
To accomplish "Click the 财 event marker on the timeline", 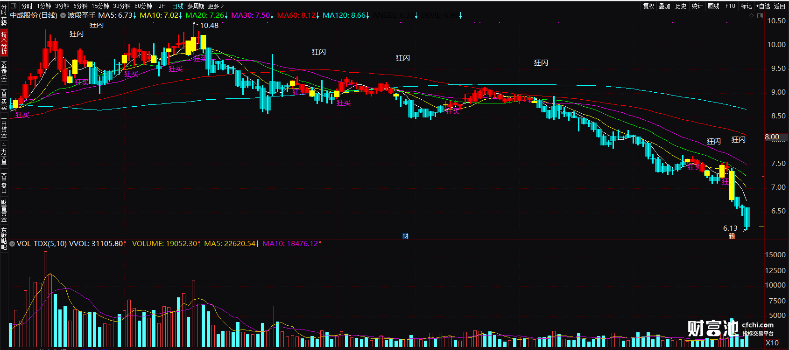I will click(405, 236).
